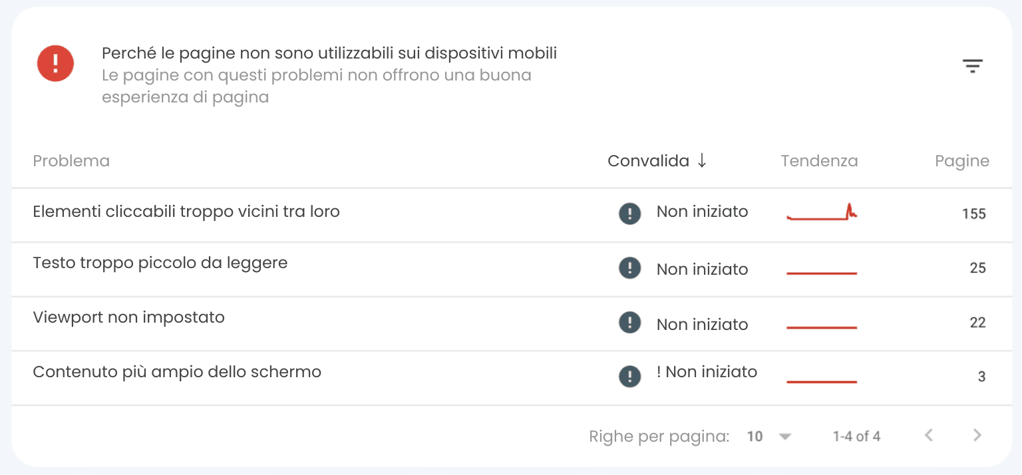Click status icon for Elementi cliccabili row
Screen dimensions: 1022x475
pos(629,214)
